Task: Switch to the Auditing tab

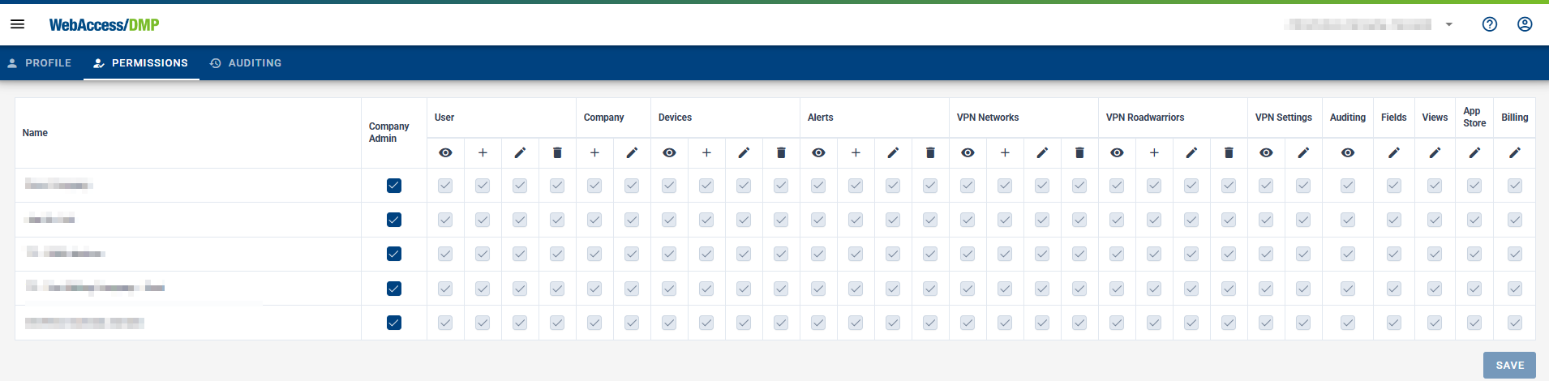Action: click(x=246, y=63)
